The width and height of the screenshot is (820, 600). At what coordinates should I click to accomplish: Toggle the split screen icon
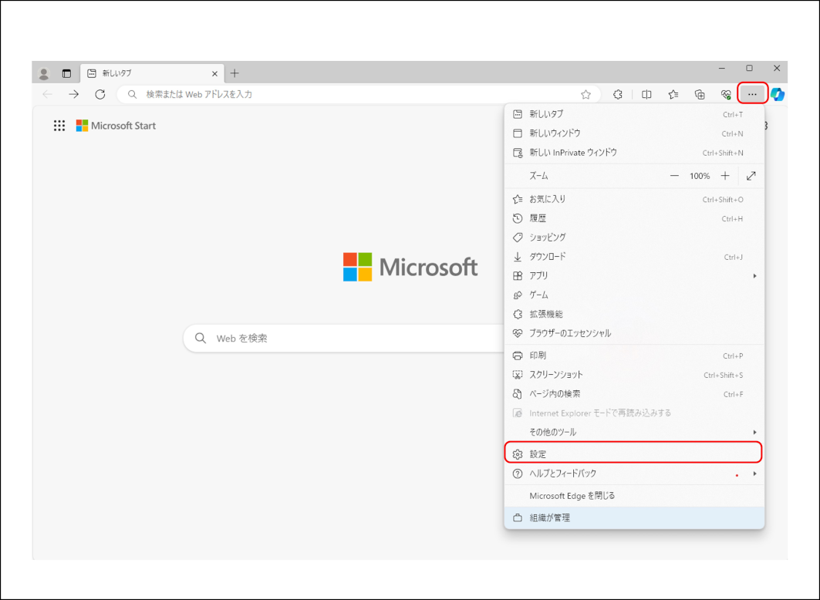click(646, 94)
